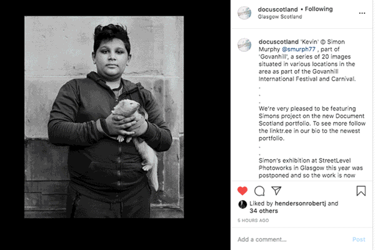View the 34 others who liked
The height and width of the screenshot is (250, 375).
(x=264, y=211)
